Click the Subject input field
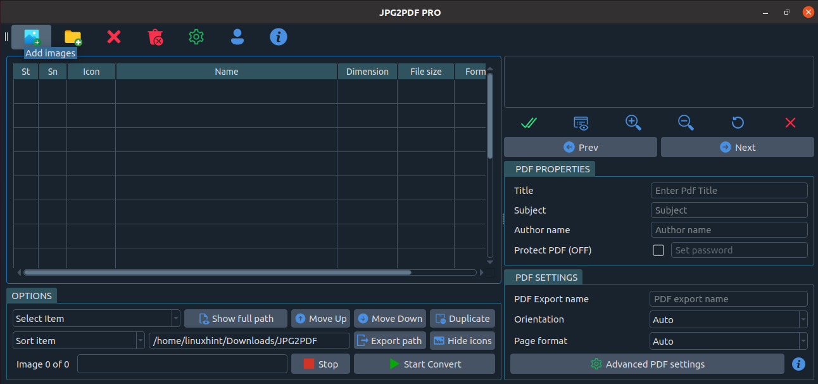818x384 pixels. 729,210
